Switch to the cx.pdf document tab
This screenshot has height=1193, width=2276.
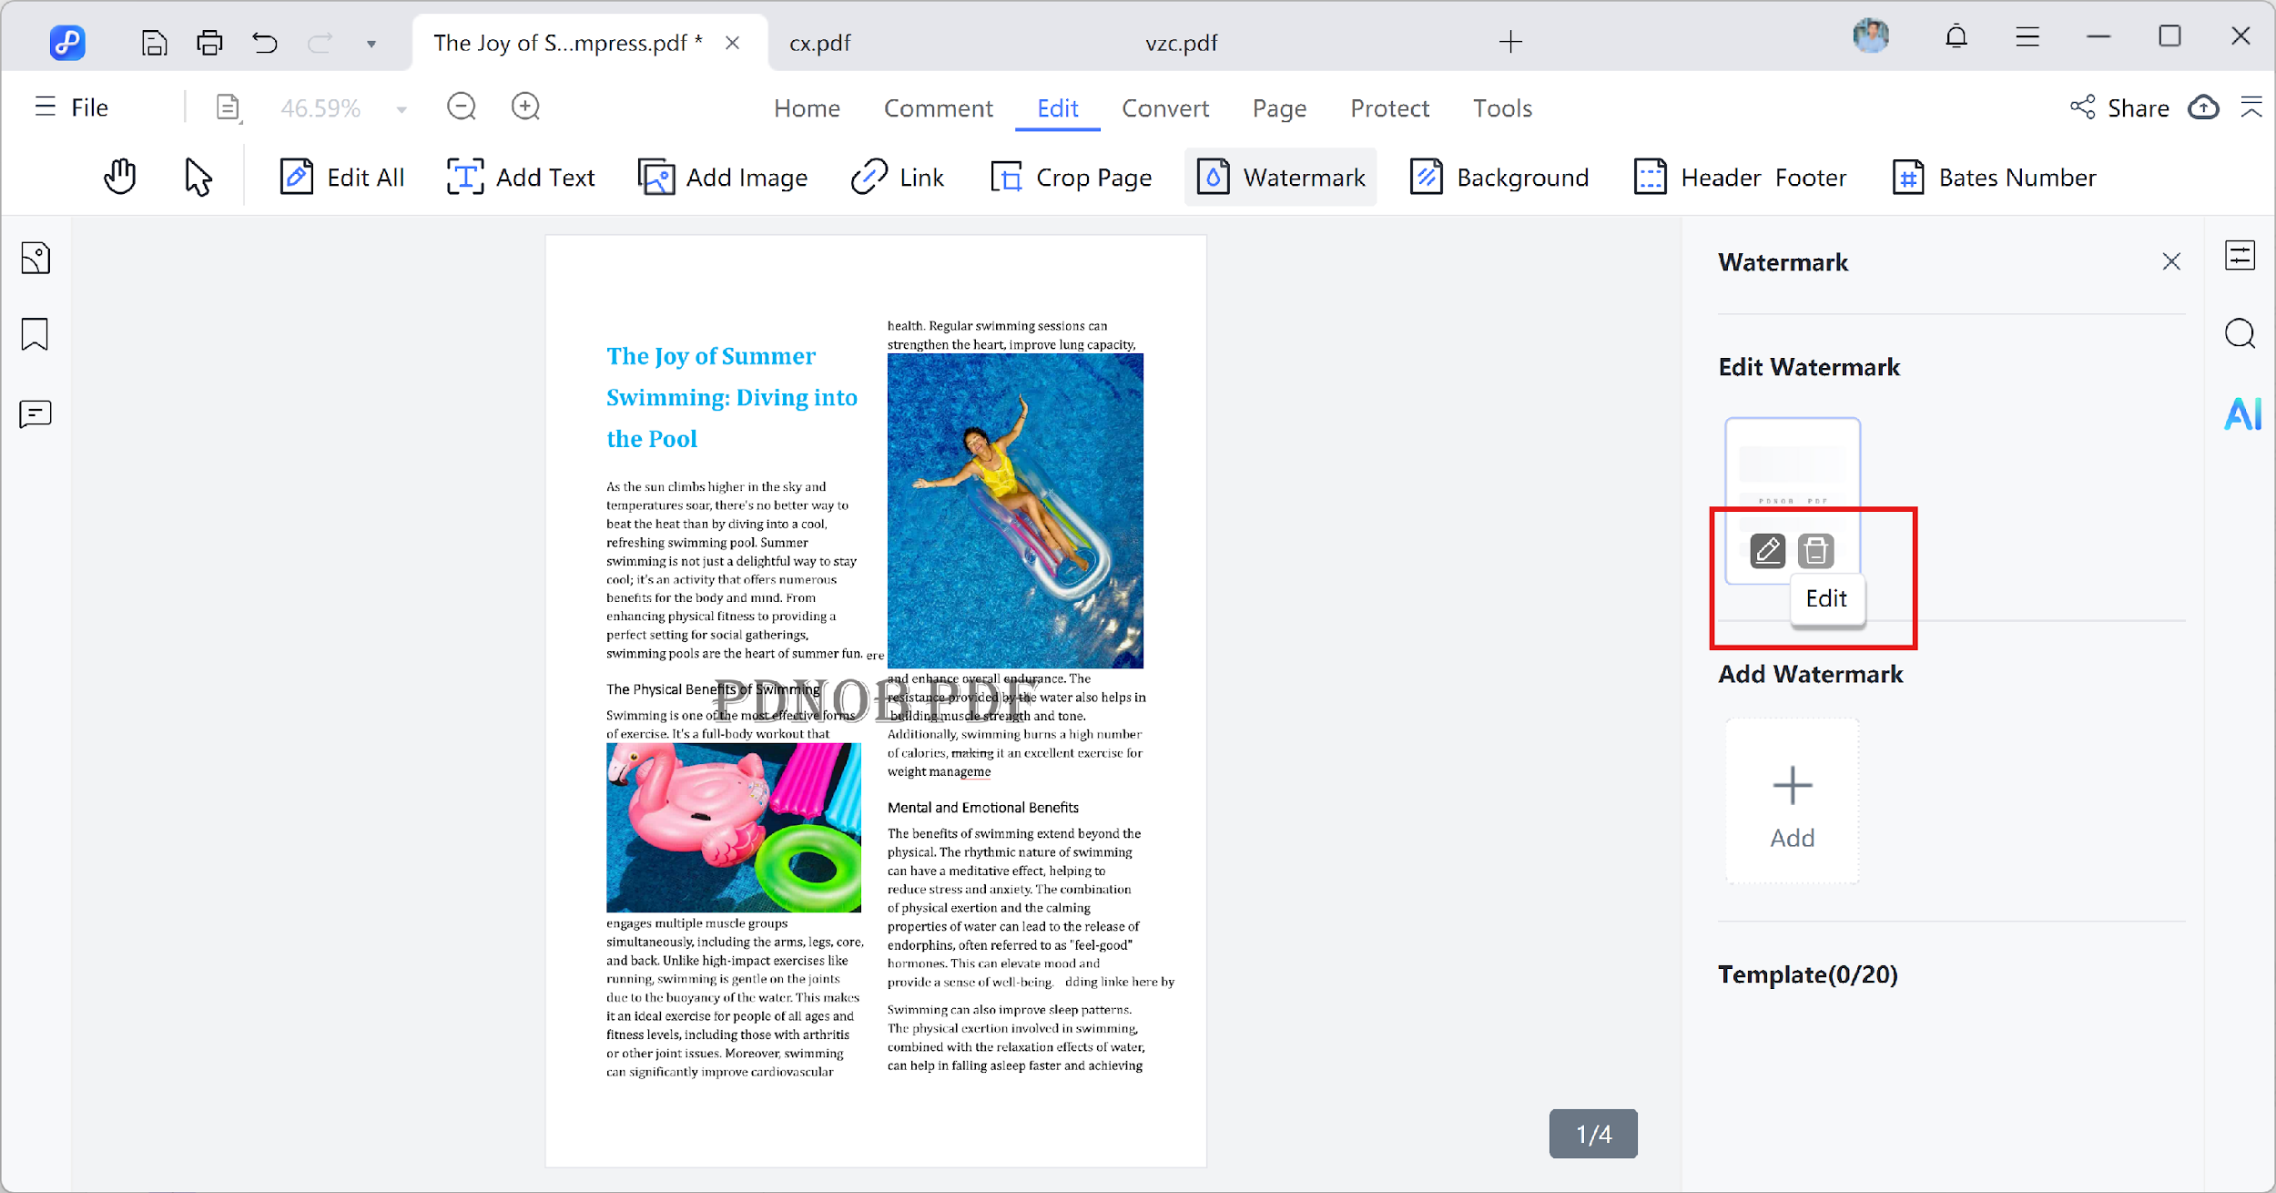(x=819, y=43)
